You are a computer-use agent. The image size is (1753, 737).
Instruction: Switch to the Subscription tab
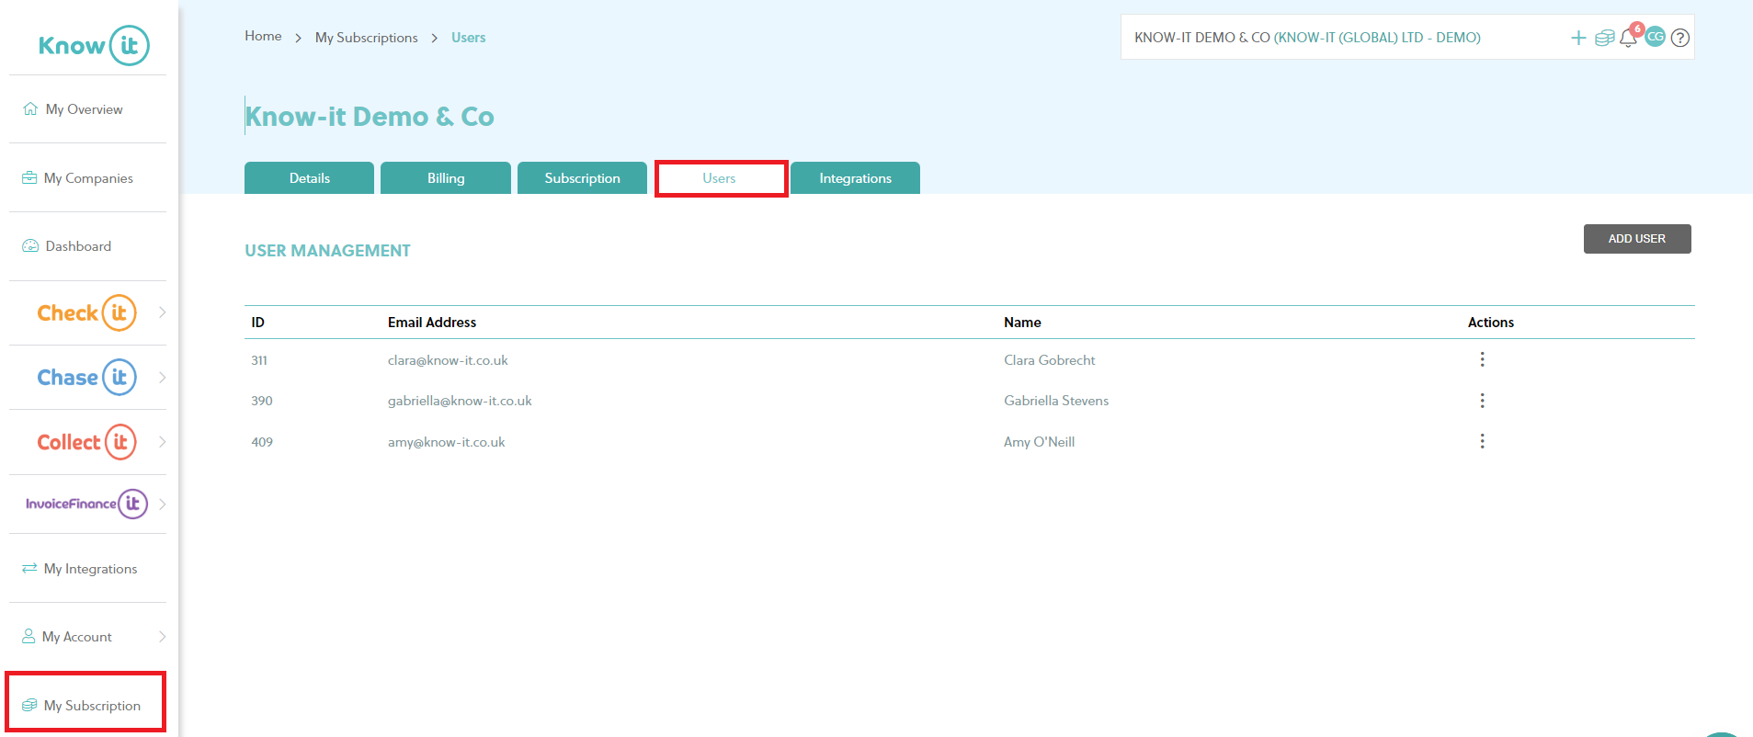[582, 178]
